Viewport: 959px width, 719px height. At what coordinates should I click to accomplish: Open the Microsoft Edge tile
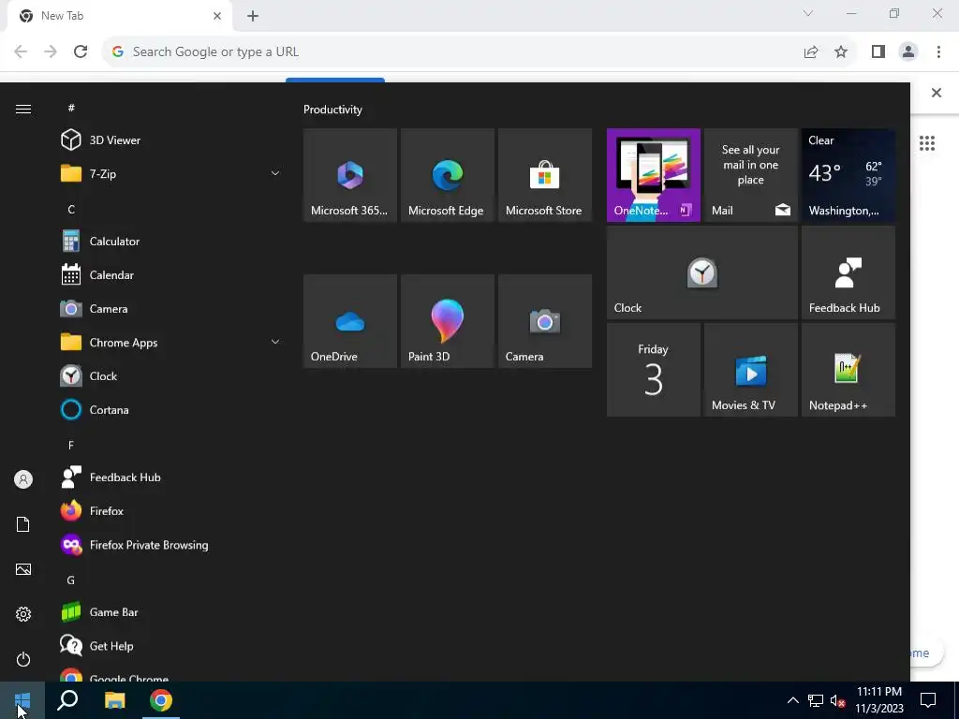(x=447, y=175)
